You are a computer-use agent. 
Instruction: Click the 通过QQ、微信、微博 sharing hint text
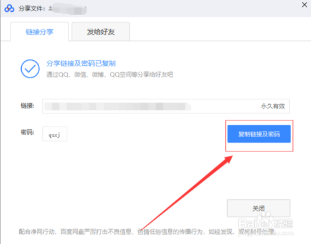click(109, 75)
